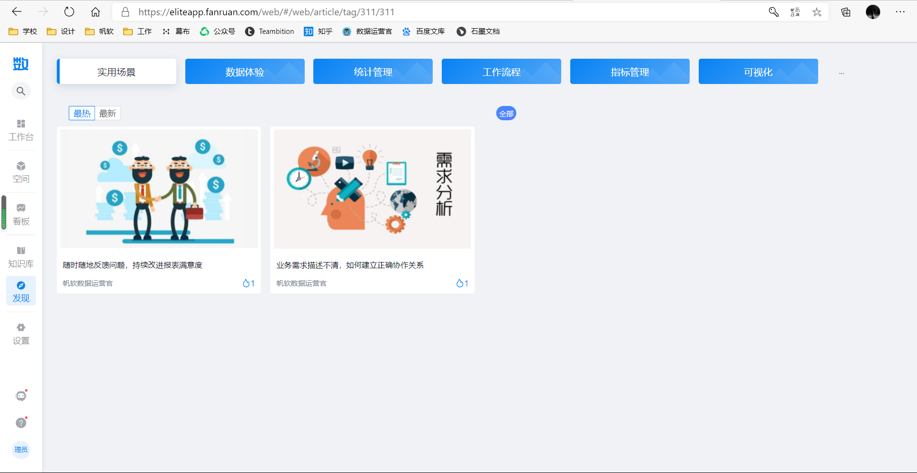Open the 需求分析 article thumbnail
This screenshot has height=473, width=917.
(x=372, y=189)
